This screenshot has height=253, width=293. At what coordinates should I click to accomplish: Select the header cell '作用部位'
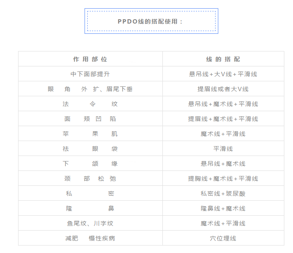tap(90, 59)
